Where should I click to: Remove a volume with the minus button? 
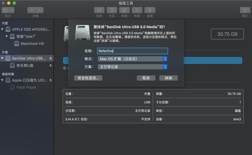point(39,10)
